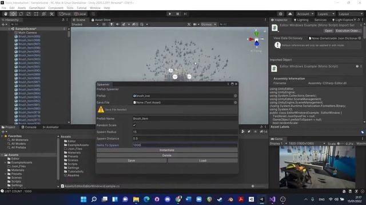Pause the game with Pause button
The width and height of the screenshot is (366, 205).
point(177,14)
